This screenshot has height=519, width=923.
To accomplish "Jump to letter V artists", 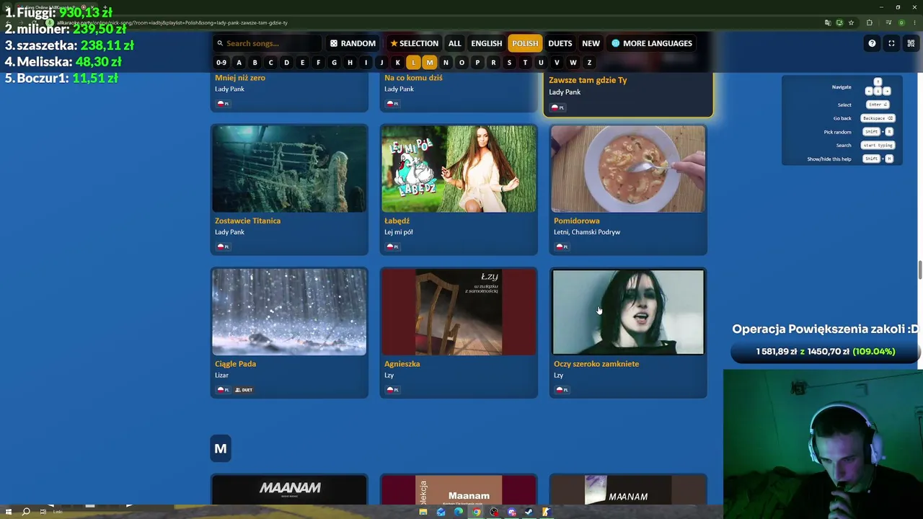I will (557, 63).
